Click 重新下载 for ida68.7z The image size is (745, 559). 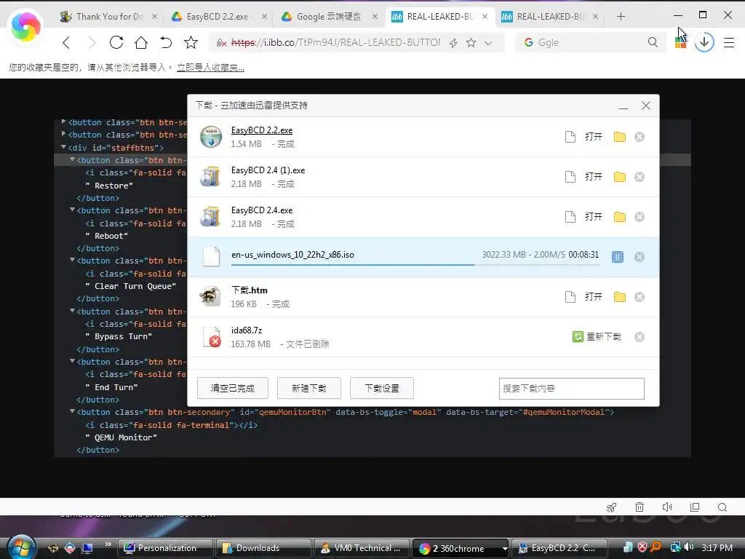pos(597,337)
